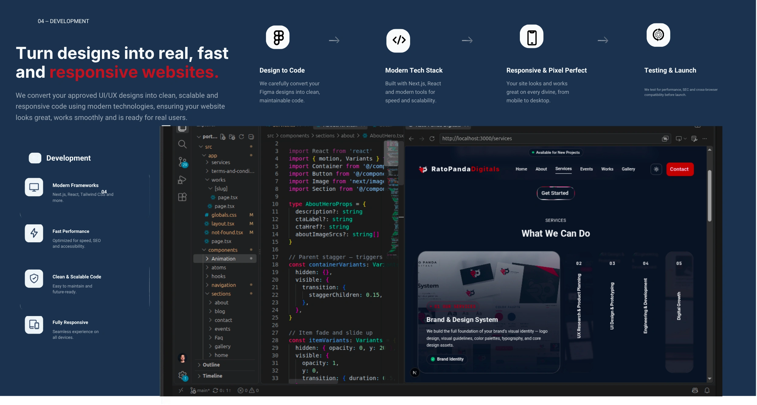Open Source Control with badge 29
Viewport: 757px width, 405px height.
coord(183,162)
